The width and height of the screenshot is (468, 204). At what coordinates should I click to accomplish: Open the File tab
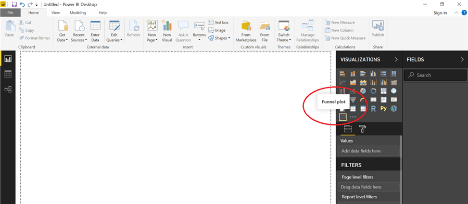click(x=10, y=12)
